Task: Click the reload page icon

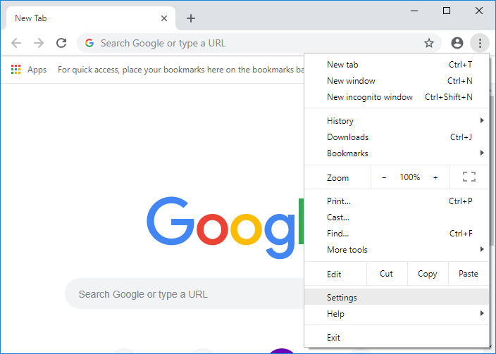Action: (x=61, y=43)
